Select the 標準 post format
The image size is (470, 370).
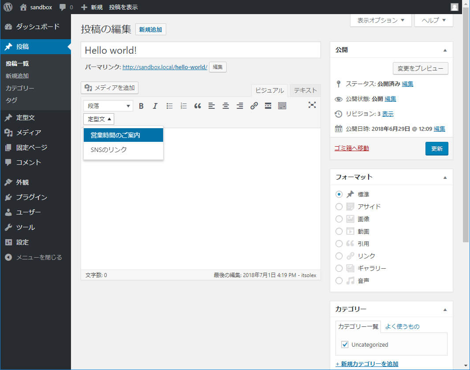pos(339,194)
